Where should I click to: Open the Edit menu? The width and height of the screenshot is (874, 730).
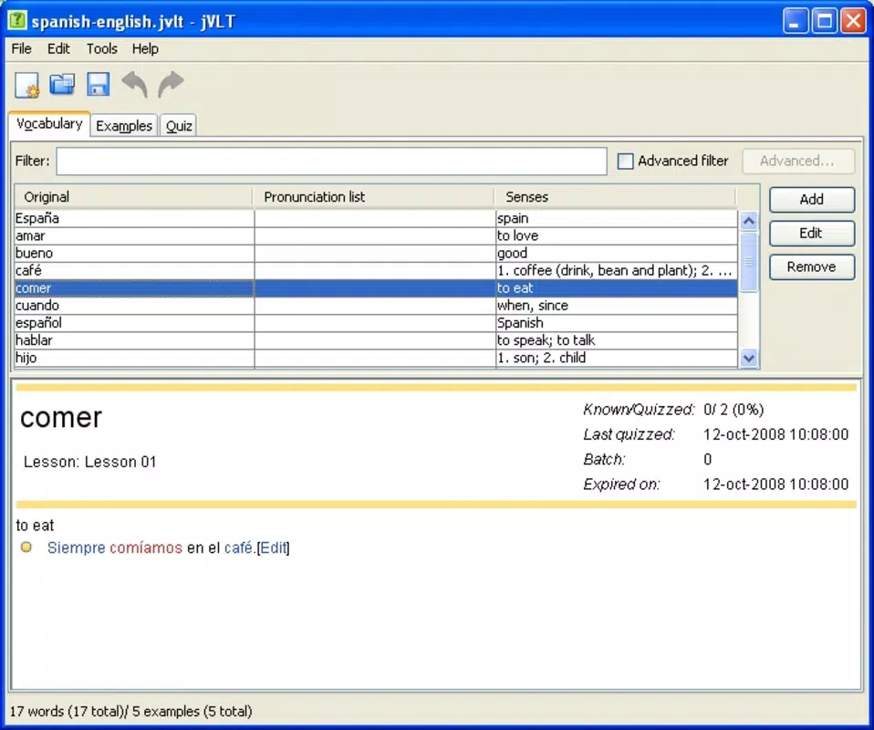[58, 49]
